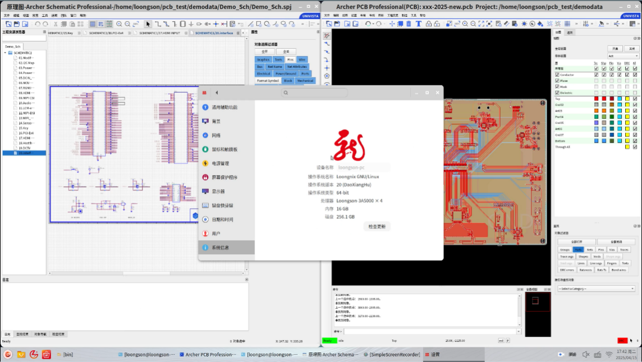Open the 'Select a Category' dropdown
Screen dimensions: 642x362
pyautogui.click(x=595, y=288)
